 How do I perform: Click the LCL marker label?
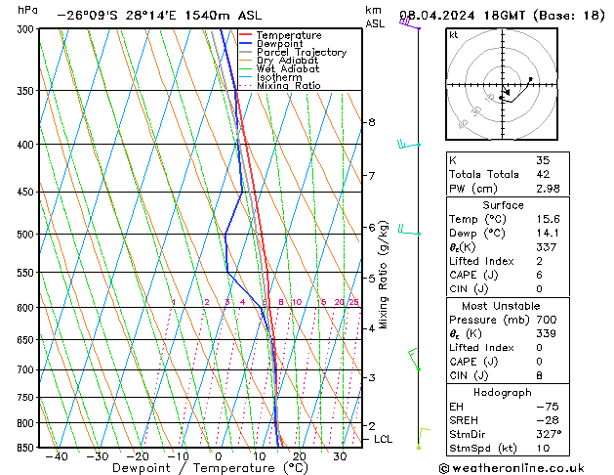383,440
